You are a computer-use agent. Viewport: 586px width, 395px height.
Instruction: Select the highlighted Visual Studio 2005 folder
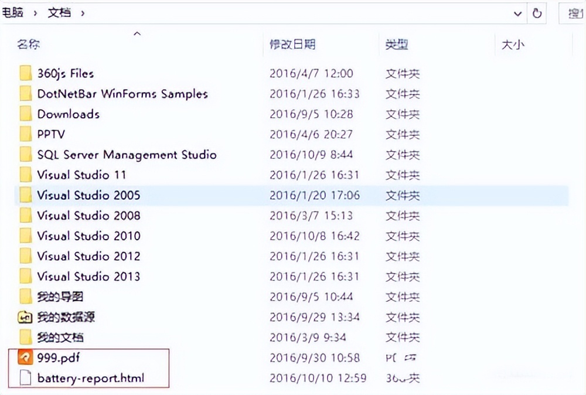pyautogui.click(x=88, y=195)
